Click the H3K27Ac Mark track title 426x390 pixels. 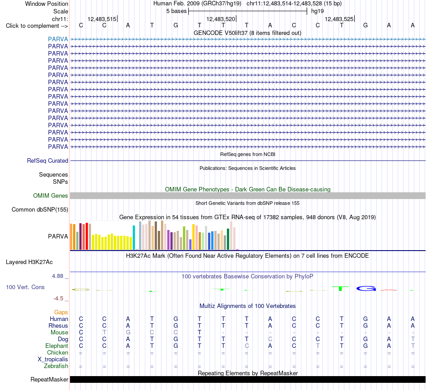248,256
